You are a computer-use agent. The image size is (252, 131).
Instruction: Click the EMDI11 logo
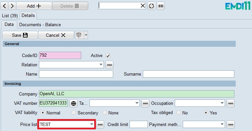tap(238, 6)
